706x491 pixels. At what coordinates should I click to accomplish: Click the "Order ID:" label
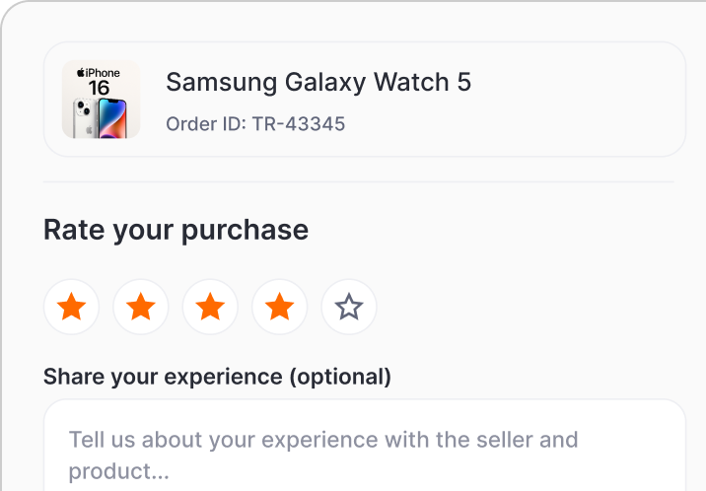point(205,125)
